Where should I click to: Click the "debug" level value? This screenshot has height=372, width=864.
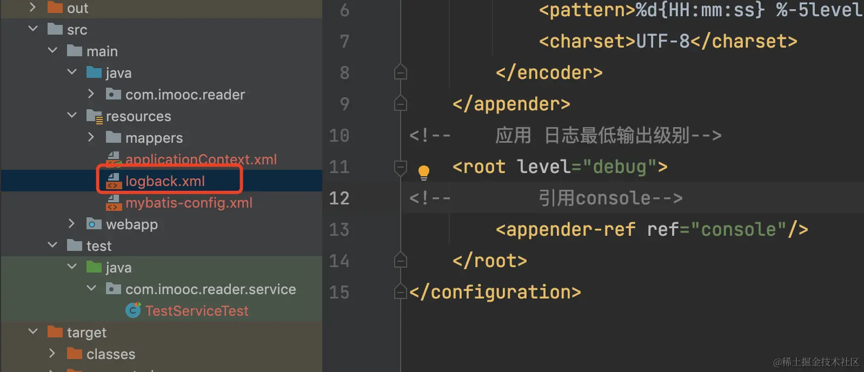coord(619,167)
